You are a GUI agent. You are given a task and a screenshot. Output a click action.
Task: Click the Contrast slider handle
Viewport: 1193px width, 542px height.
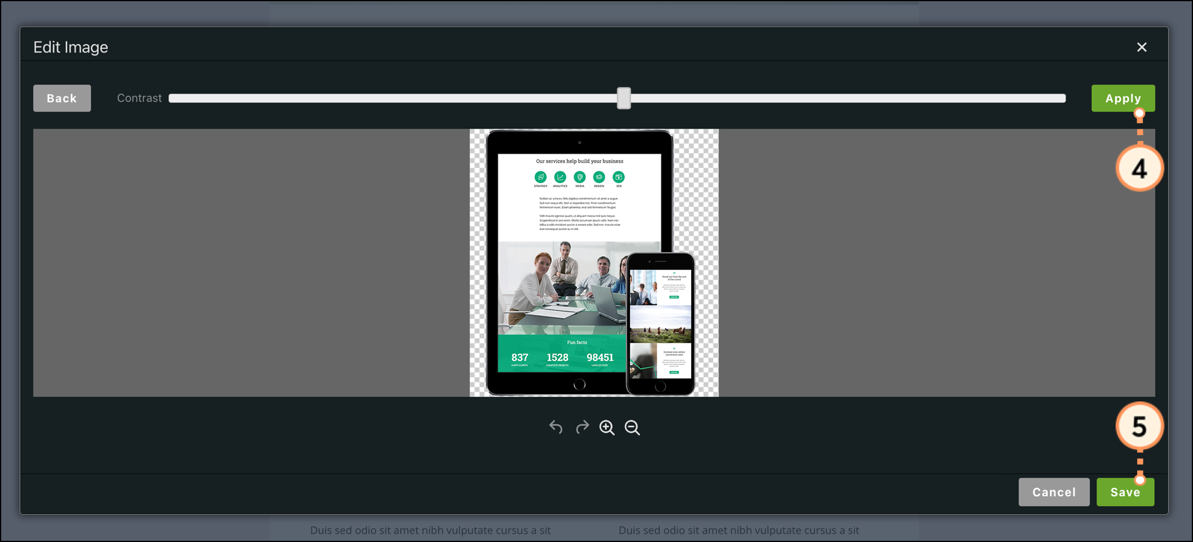point(623,98)
